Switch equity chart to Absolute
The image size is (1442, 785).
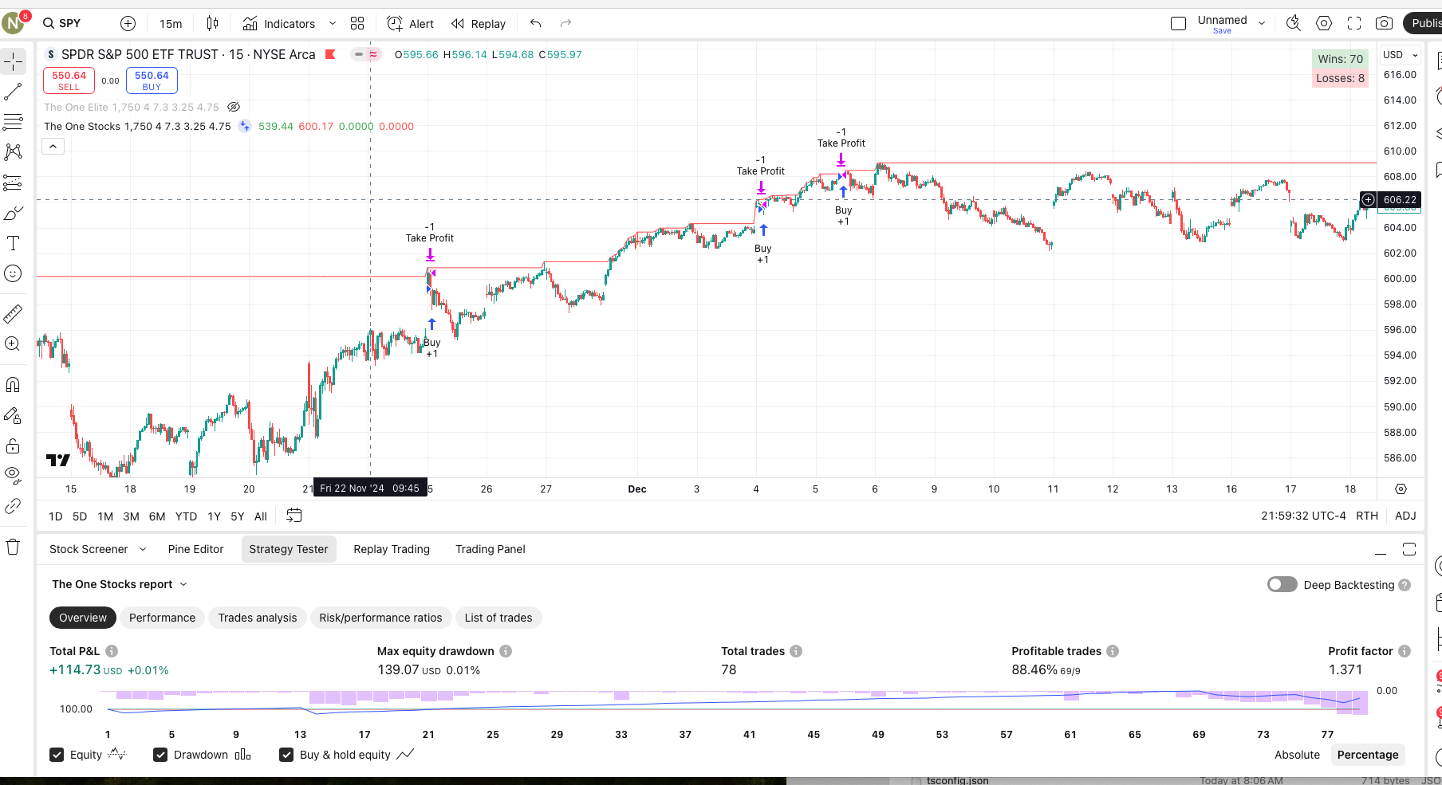1297,755
